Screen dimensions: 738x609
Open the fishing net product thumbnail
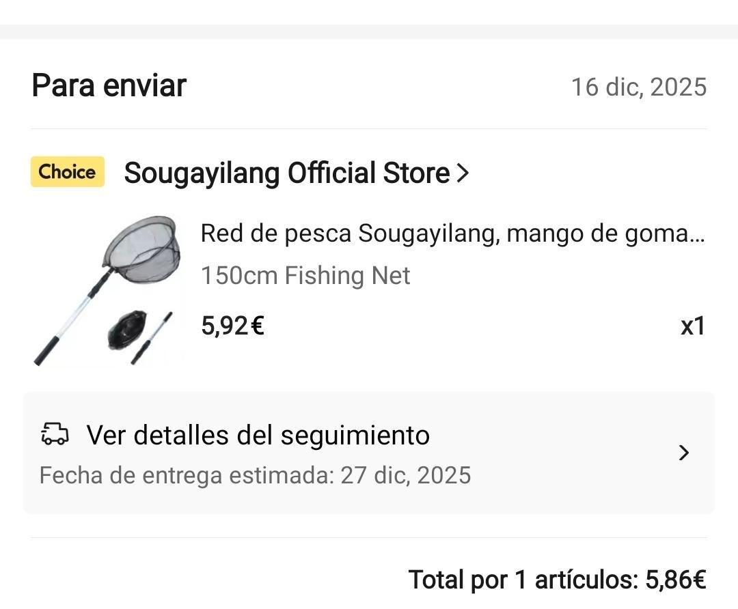pyautogui.click(x=108, y=290)
